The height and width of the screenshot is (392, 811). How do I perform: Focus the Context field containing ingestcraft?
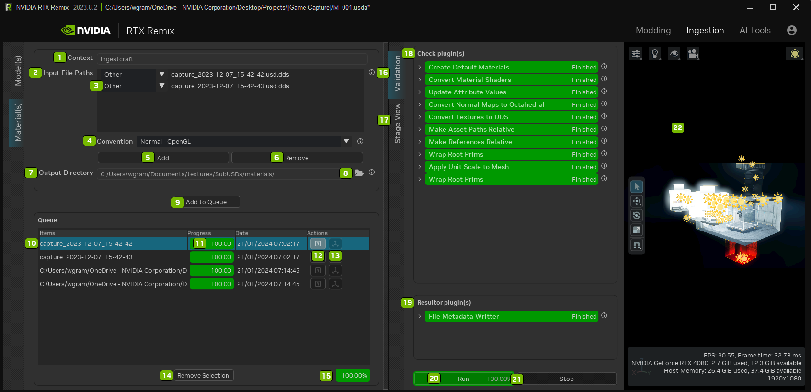232,59
